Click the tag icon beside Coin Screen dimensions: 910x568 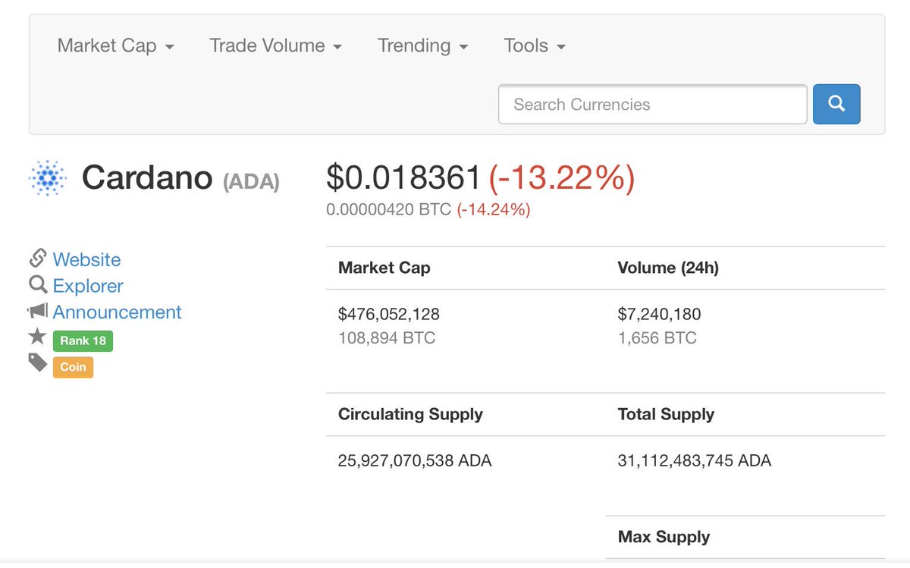pos(38,363)
